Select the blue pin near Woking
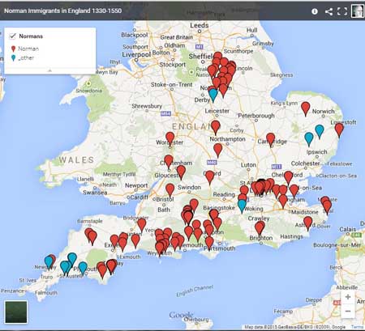The width and height of the screenshot is (365, 331). pyautogui.click(x=242, y=206)
